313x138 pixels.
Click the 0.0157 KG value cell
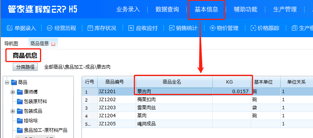232,92
